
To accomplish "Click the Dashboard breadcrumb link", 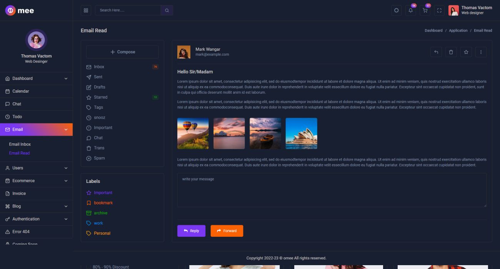I will tap(433, 30).
